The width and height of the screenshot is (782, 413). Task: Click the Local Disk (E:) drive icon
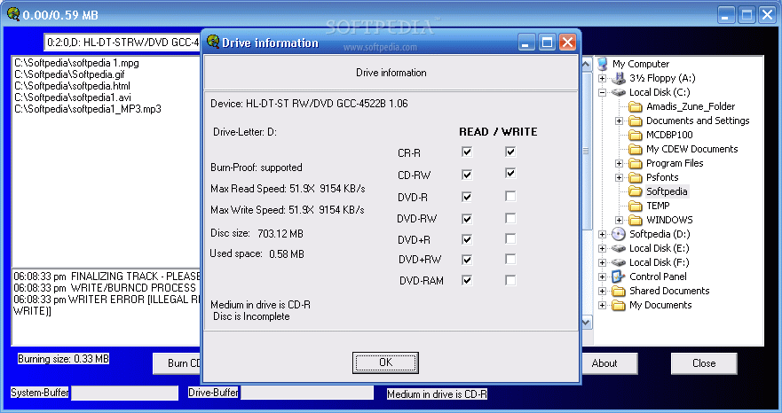point(619,248)
